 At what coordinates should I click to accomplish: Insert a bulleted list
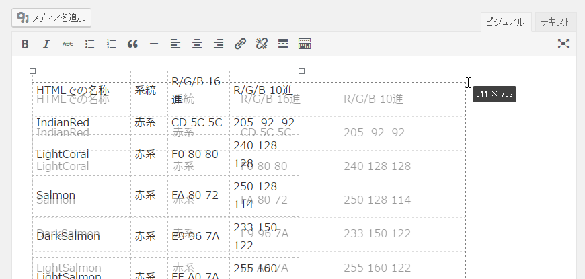(89, 44)
